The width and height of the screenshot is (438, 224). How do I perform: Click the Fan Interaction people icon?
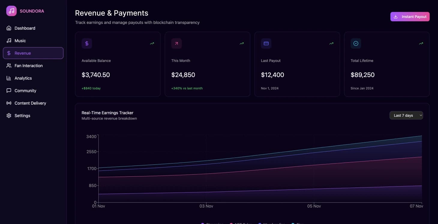tap(9, 66)
